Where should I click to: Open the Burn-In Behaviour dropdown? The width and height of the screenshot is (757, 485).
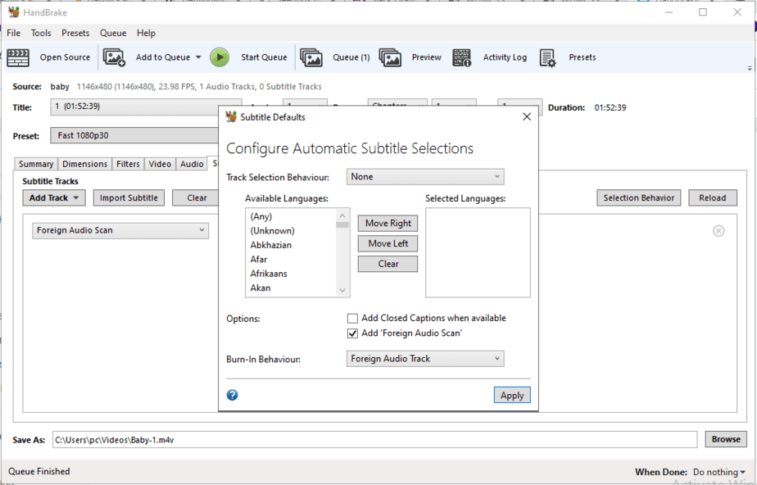pos(425,359)
